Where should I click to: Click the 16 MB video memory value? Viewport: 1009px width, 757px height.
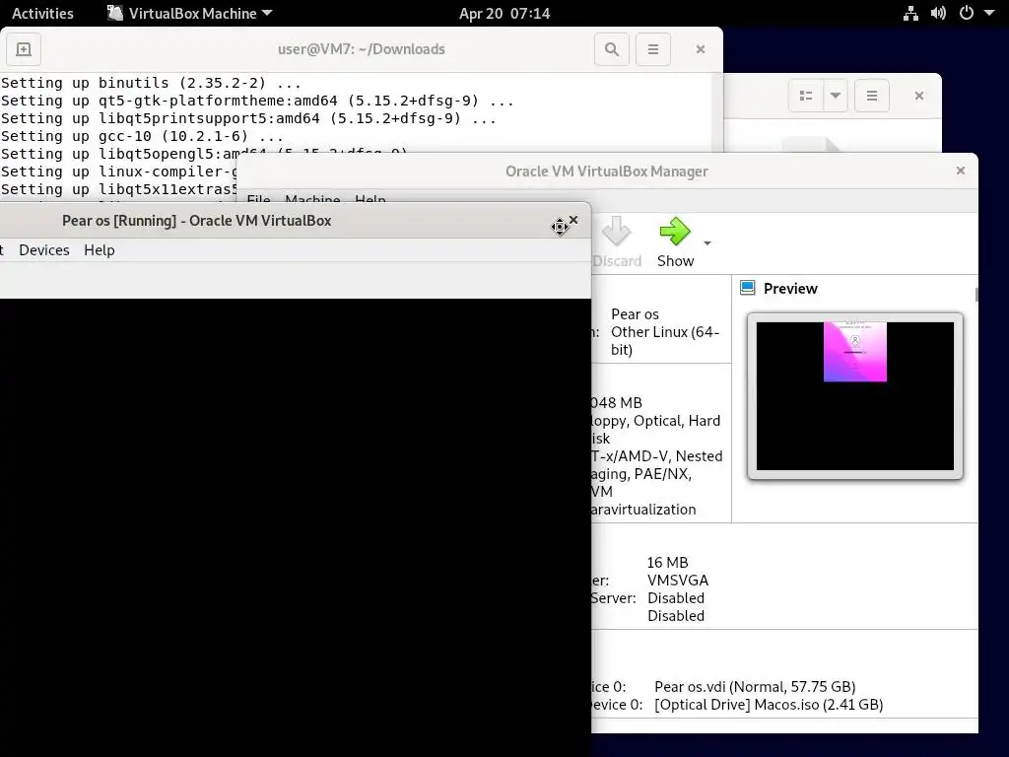click(x=667, y=563)
